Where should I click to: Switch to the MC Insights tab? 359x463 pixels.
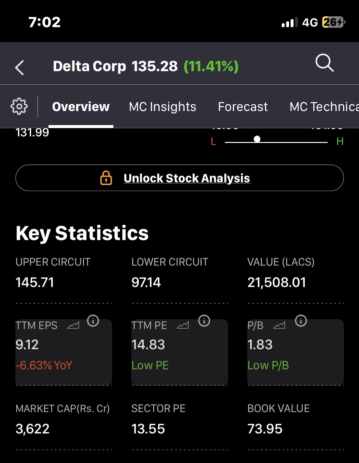163,107
